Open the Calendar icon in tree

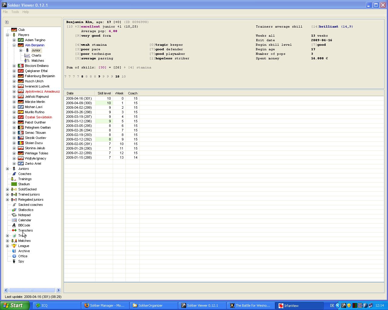pyautogui.click(x=14, y=220)
